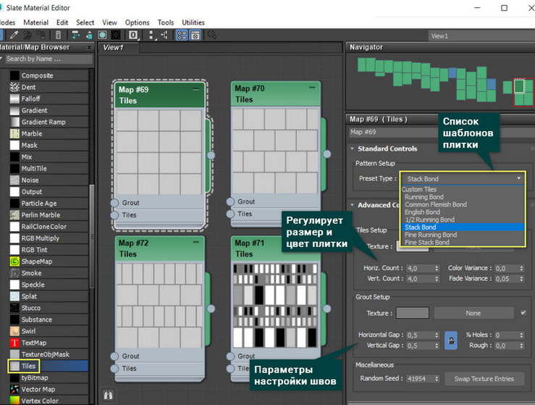
Task: Collapse the Map #69 node
Action: [196, 88]
